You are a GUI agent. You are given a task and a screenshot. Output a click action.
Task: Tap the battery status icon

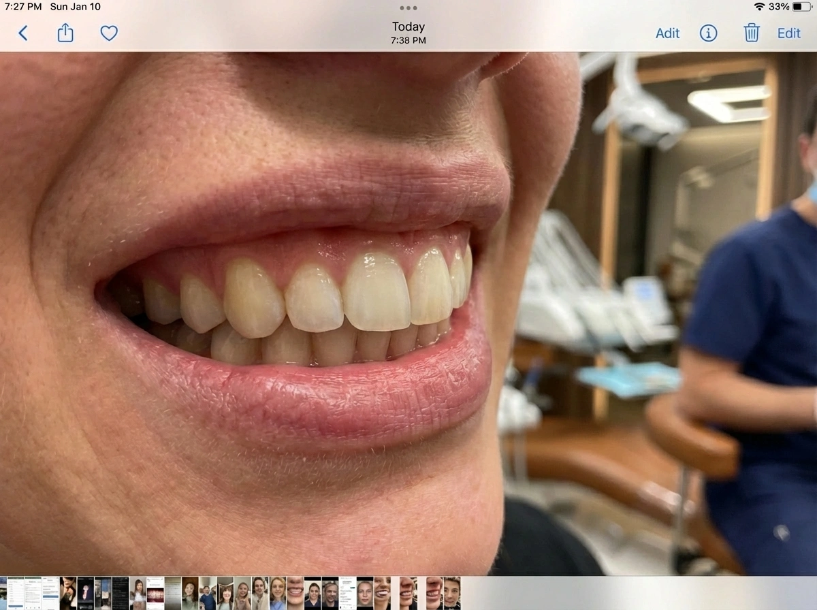[802, 7]
